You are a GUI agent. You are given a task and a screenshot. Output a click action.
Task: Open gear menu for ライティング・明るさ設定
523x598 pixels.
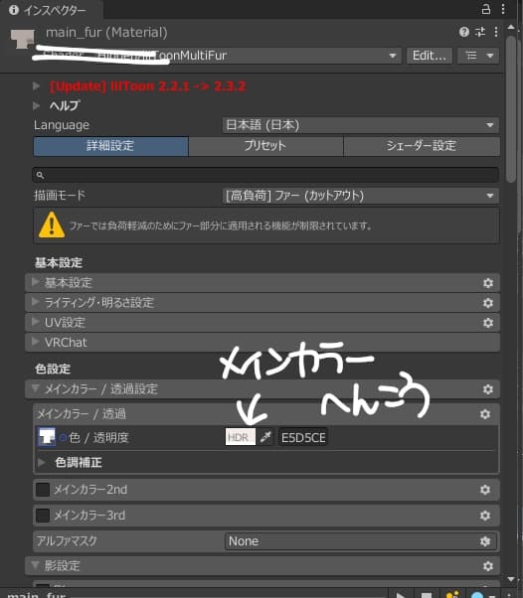pyautogui.click(x=488, y=303)
